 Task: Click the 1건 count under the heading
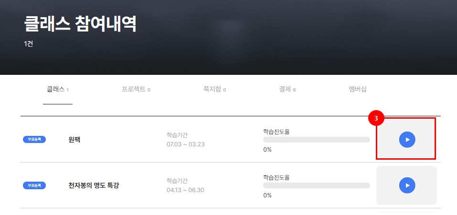pos(28,44)
